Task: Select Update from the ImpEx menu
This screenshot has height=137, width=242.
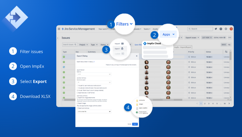Action: [119, 54]
